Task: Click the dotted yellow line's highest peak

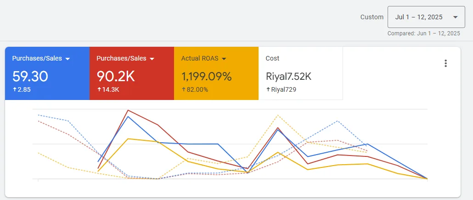Action: [277, 115]
